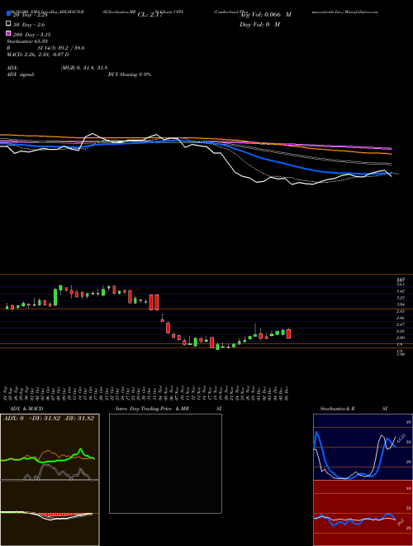The image size is (413, 546).
Task: Click the magenta 200 Day legend swatch
Action: (8, 33)
